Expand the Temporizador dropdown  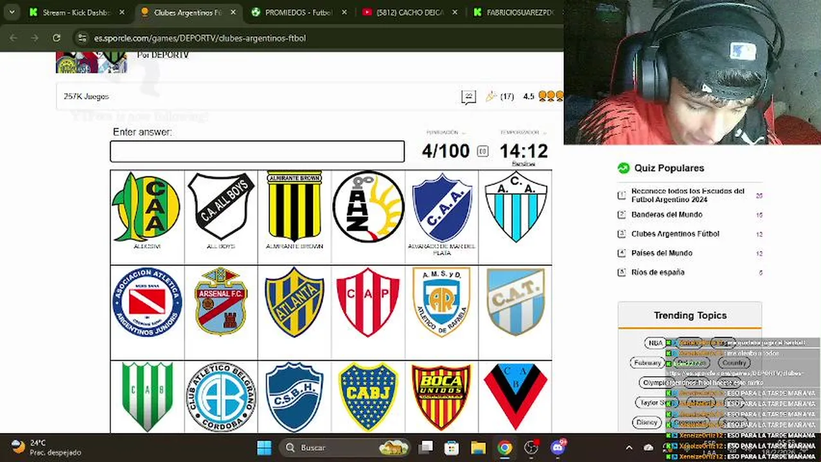(x=523, y=132)
